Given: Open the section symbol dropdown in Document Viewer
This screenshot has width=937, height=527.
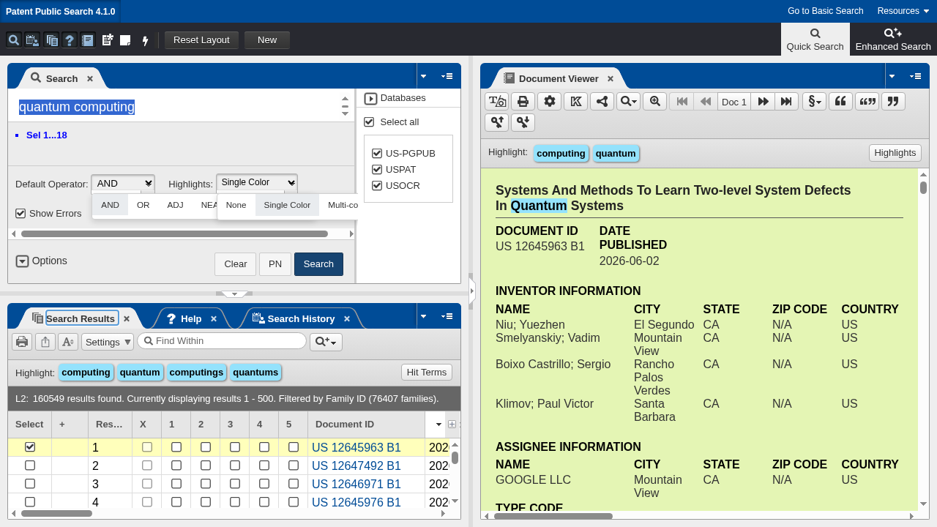Looking at the screenshot, I should click(x=814, y=101).
